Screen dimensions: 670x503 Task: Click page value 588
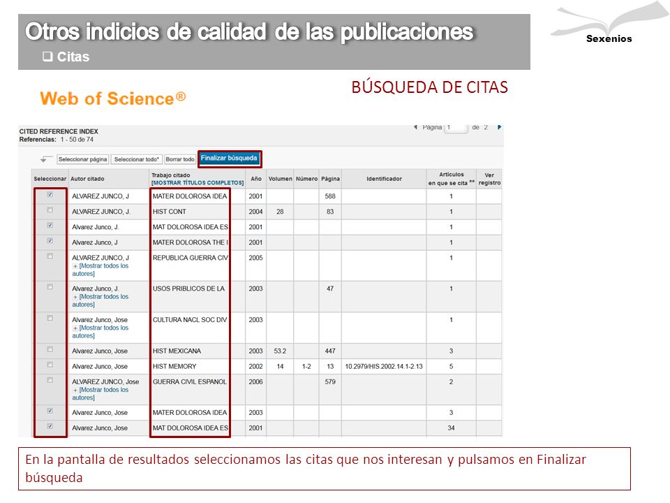point(330,196)
